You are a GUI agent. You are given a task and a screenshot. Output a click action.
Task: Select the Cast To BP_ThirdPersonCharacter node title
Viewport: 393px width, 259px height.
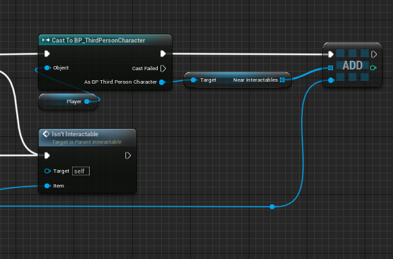[98, 40]
